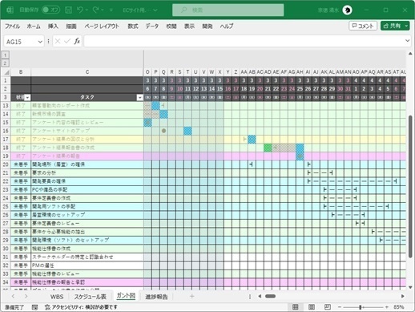Viewport: 415px width, 312px height.
Task: Switch to Page Layout view icon
Action: 312,307
